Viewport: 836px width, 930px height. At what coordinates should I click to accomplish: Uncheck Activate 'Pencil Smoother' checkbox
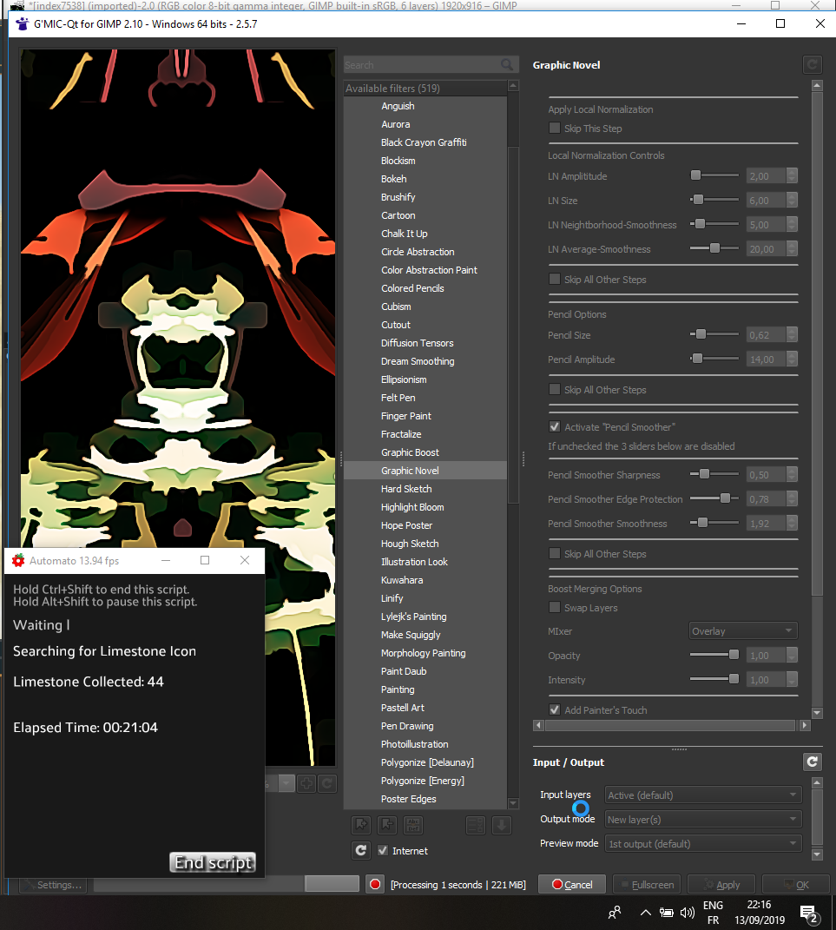555,426
